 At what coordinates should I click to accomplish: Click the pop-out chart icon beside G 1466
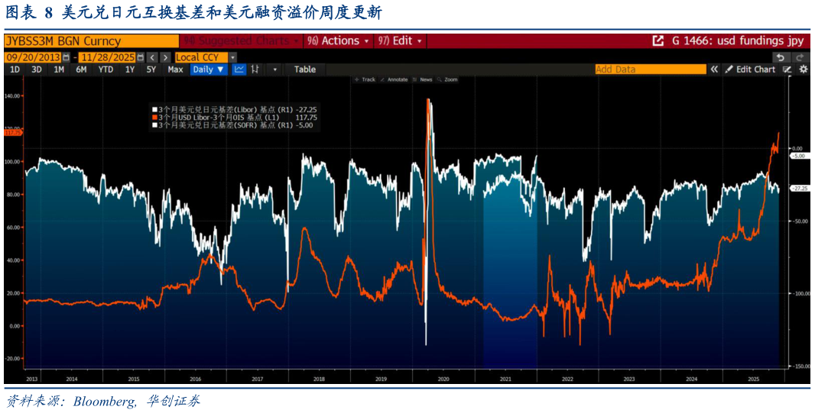(x=658, y=40)
